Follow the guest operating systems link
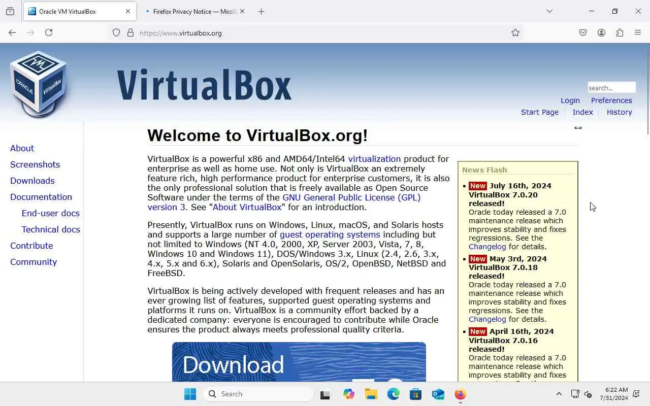The width and height of the screenshot is (650, 406). click(330, 234)
